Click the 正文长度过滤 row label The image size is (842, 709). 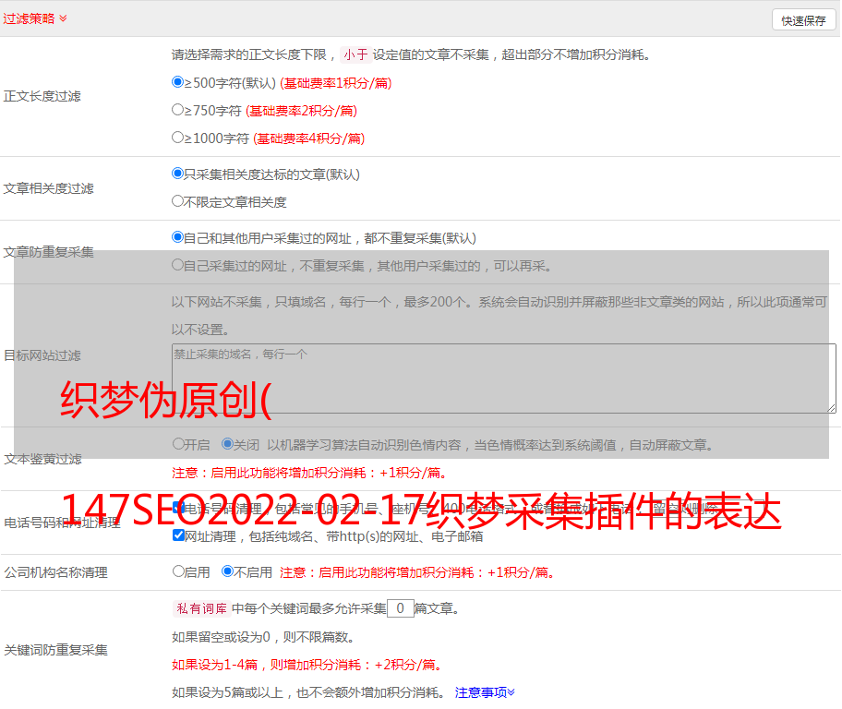click(x=42, y=96)
